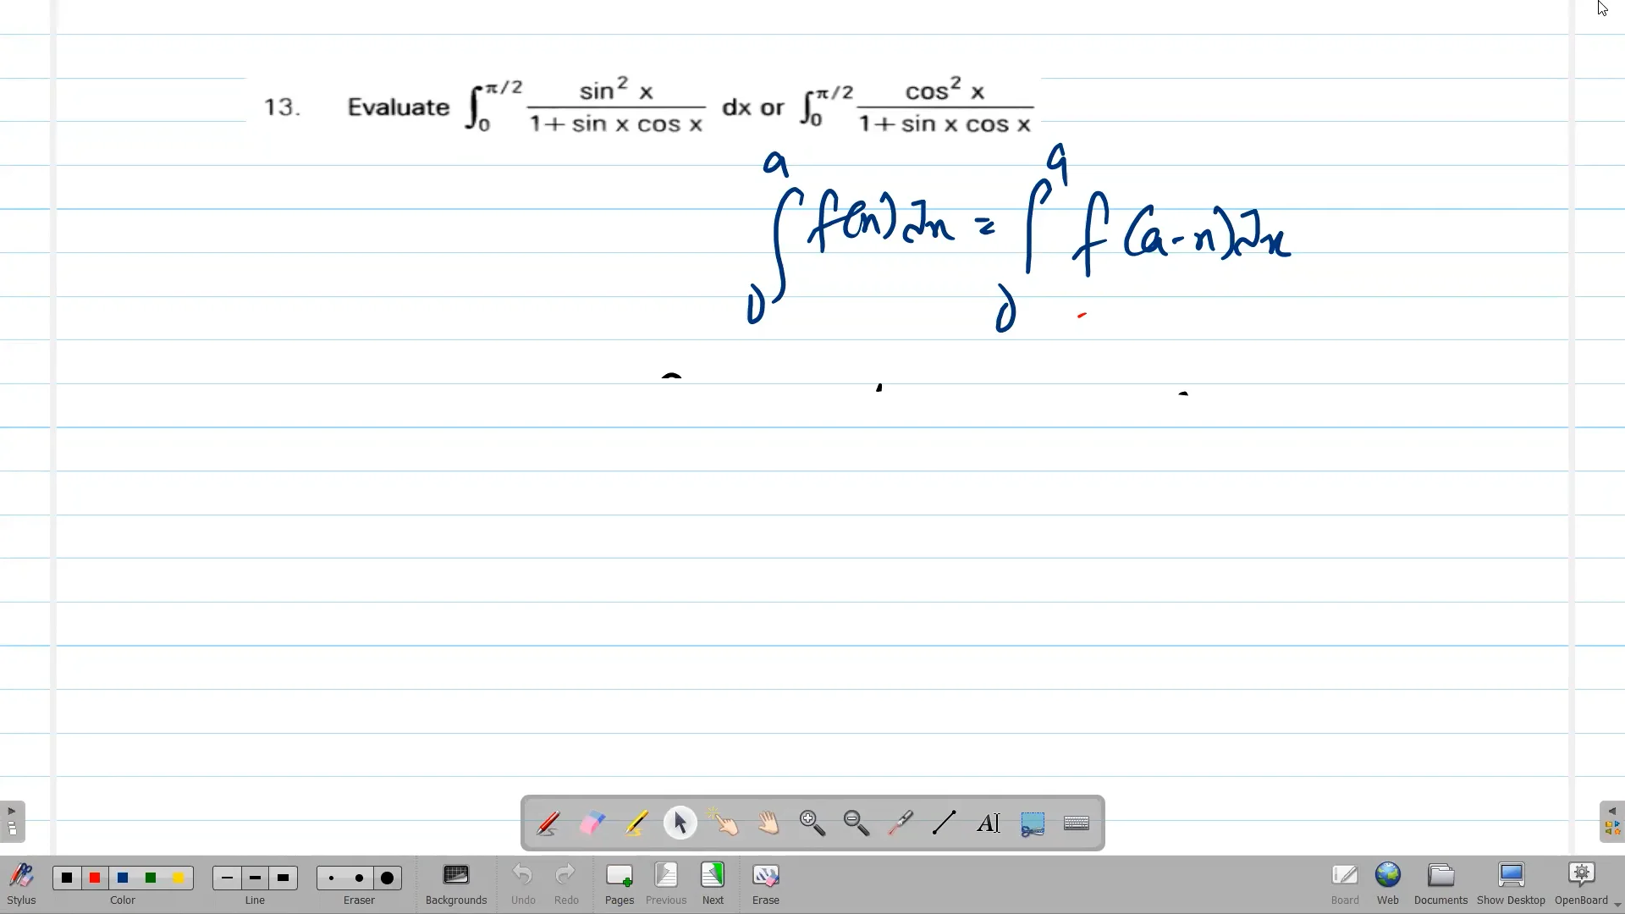Choose the largest eraser size
The image size is (1625, 914).
tap(387, 878)
